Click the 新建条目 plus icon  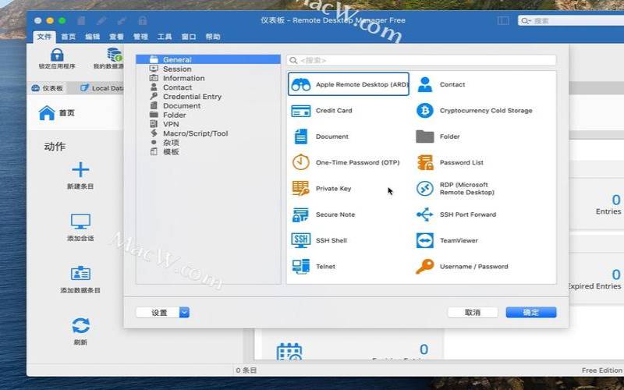tap(80, 169)
